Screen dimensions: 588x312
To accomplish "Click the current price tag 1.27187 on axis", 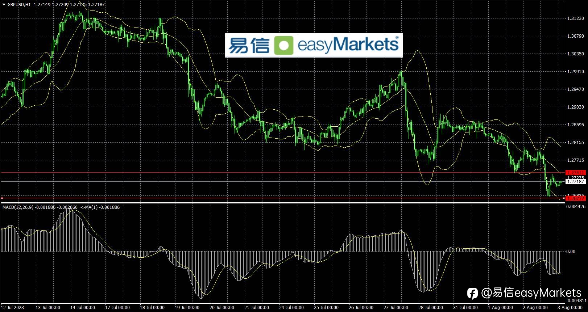I will 576,181.
